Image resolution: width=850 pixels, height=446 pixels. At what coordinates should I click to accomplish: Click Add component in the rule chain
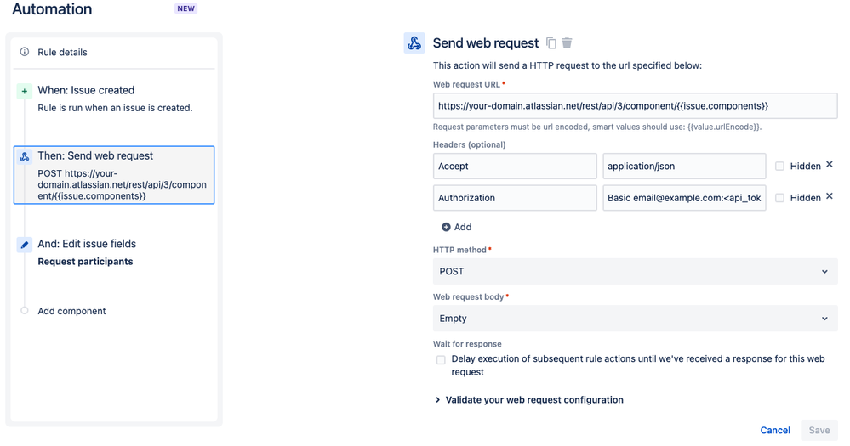(x=71, y=311)
